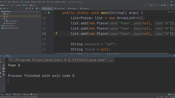This screenshot has width=175, height=98.
Task: Click the company breadcrumb in navigation bar
Action: [18, 5]
